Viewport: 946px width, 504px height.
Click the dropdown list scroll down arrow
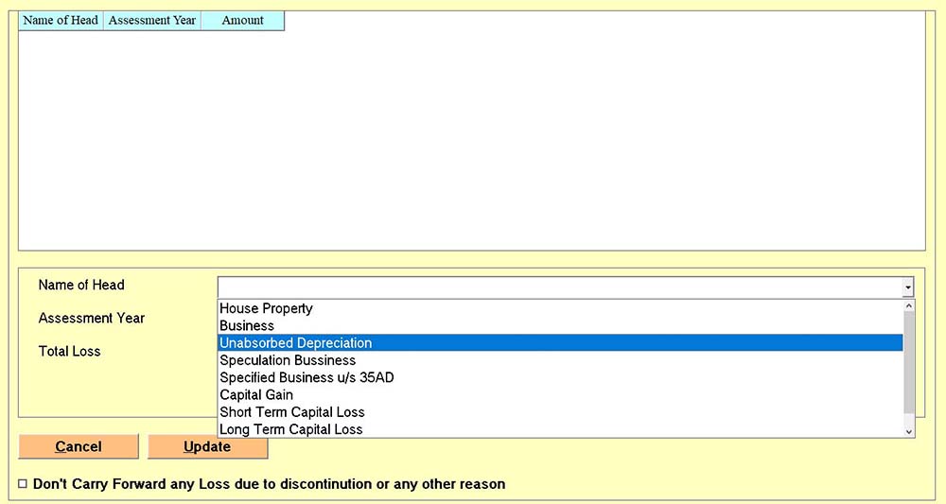[x=910, y=430]
